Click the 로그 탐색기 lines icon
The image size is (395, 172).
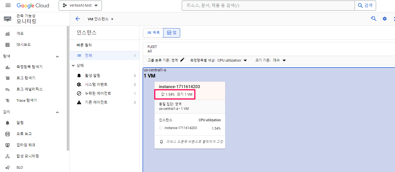8,78
